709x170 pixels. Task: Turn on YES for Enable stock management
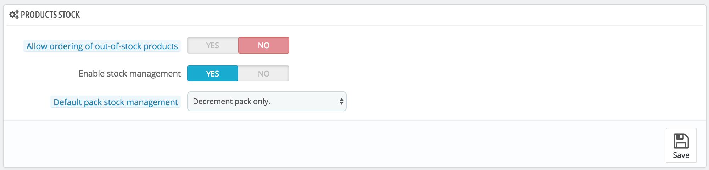pos(213,73)
